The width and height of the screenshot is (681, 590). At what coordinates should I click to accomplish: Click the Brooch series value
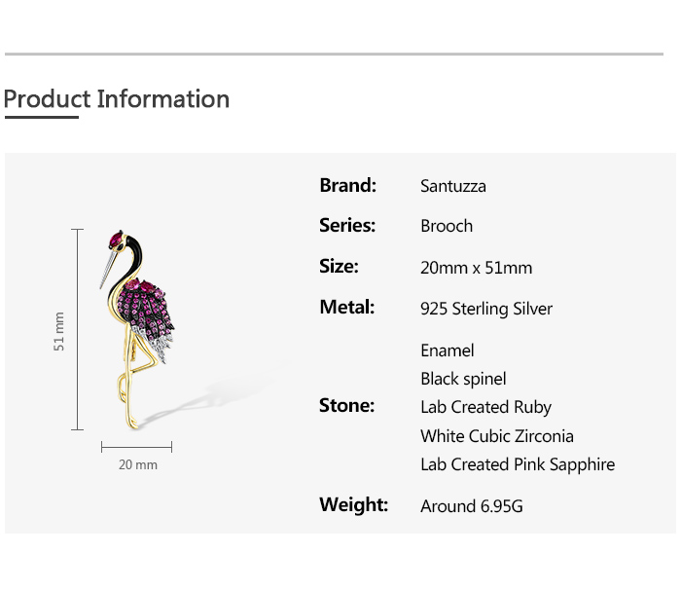[447, 226]
